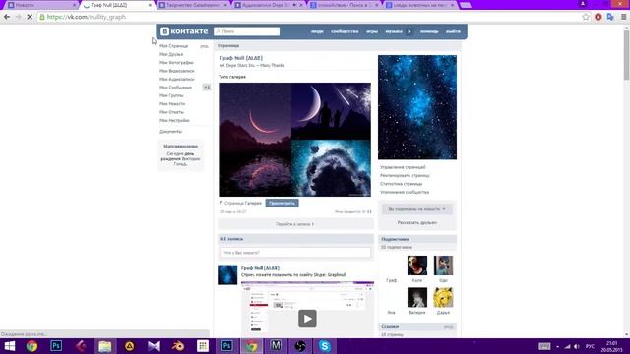Open 'помощь' in the VK top menu
630x354 pixels.
[429, 31]
